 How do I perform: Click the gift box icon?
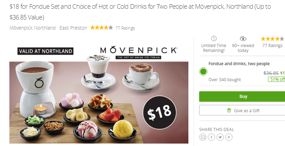coord(229,110)
